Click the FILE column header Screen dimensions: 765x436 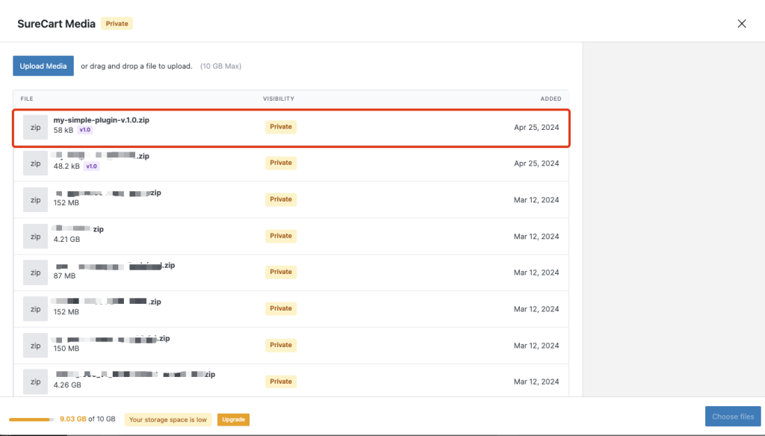pyautogui.click(x=27, y=99)
